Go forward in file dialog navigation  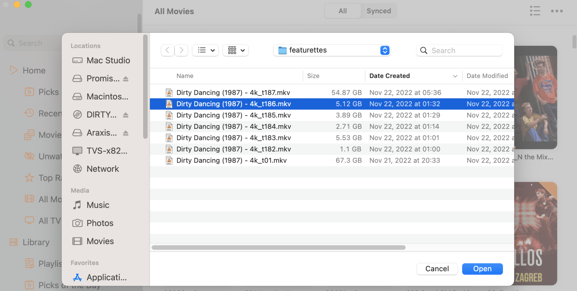[181, 50]
